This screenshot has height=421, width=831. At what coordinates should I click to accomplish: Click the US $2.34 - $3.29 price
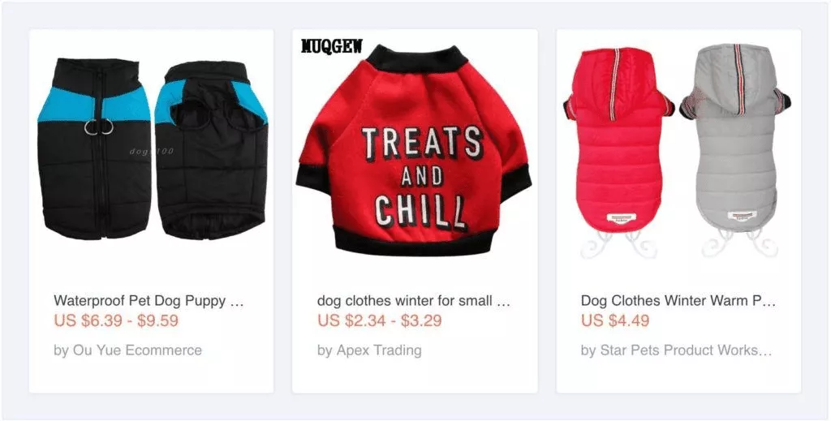click(x=380, y=321)
